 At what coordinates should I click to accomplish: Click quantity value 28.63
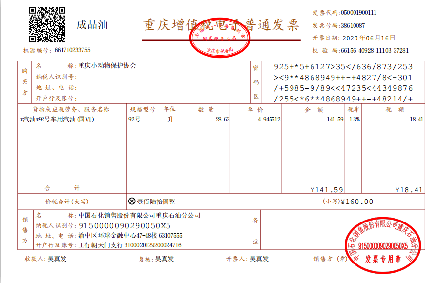223,120
